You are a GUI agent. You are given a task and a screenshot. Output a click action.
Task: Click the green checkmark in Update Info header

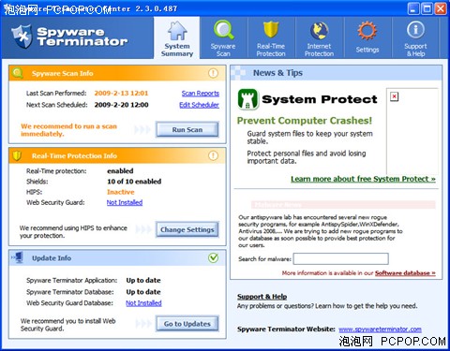click(x=213, y=257)
